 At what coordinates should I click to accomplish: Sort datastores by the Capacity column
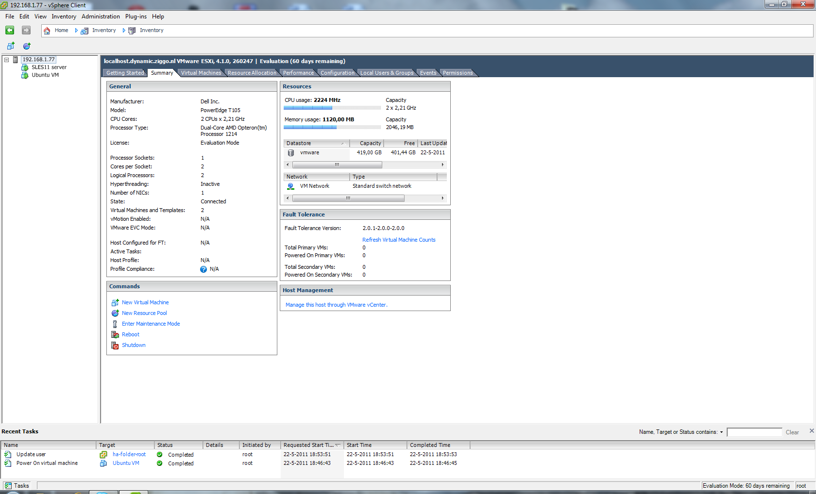point(367,144)
